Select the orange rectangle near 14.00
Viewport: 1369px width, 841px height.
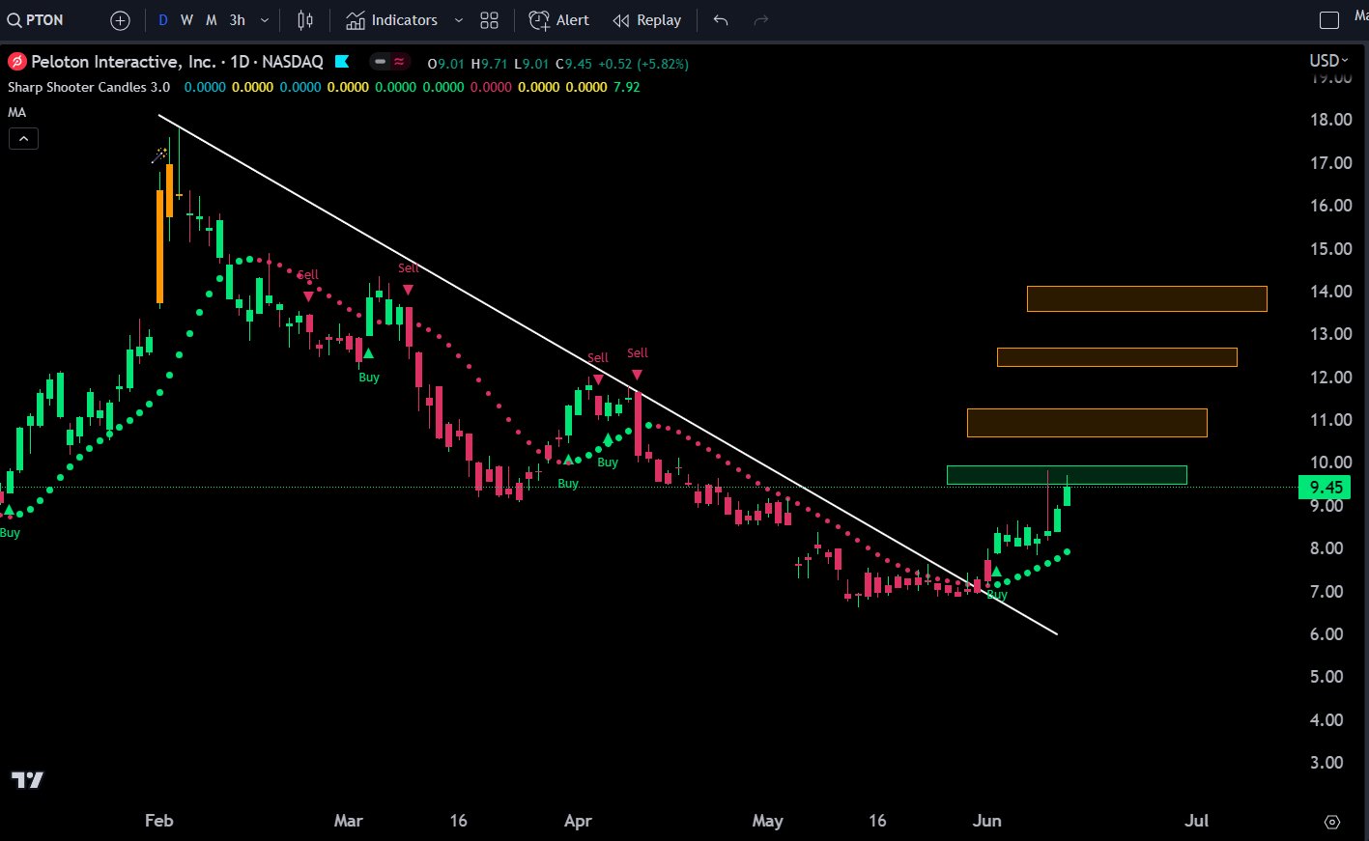1147,298
